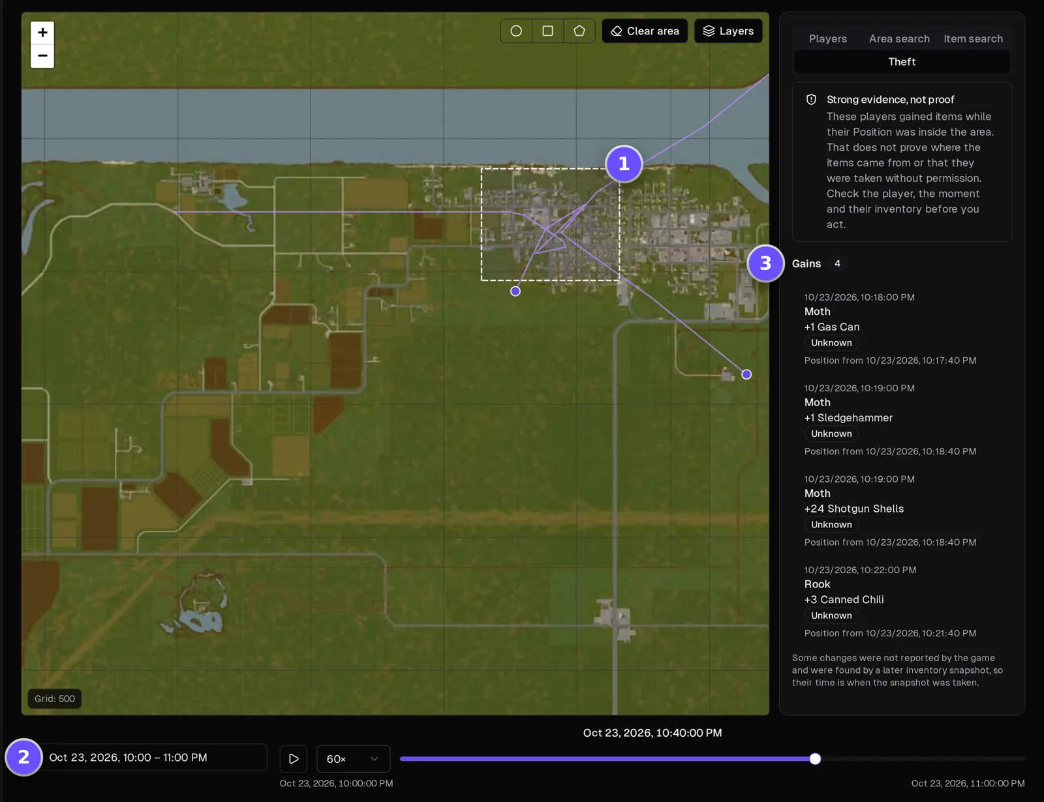Click the current time Oct 23, 2026, 10:40:00 PM

[x=652, y=733]
